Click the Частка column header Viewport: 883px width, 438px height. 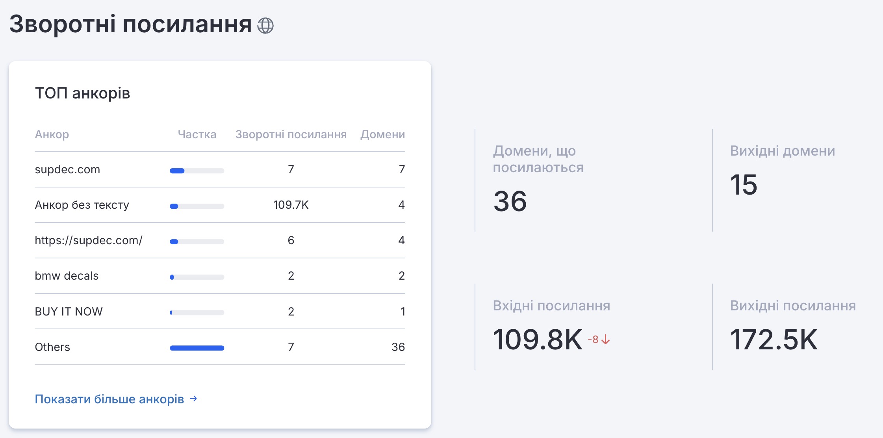197,134
